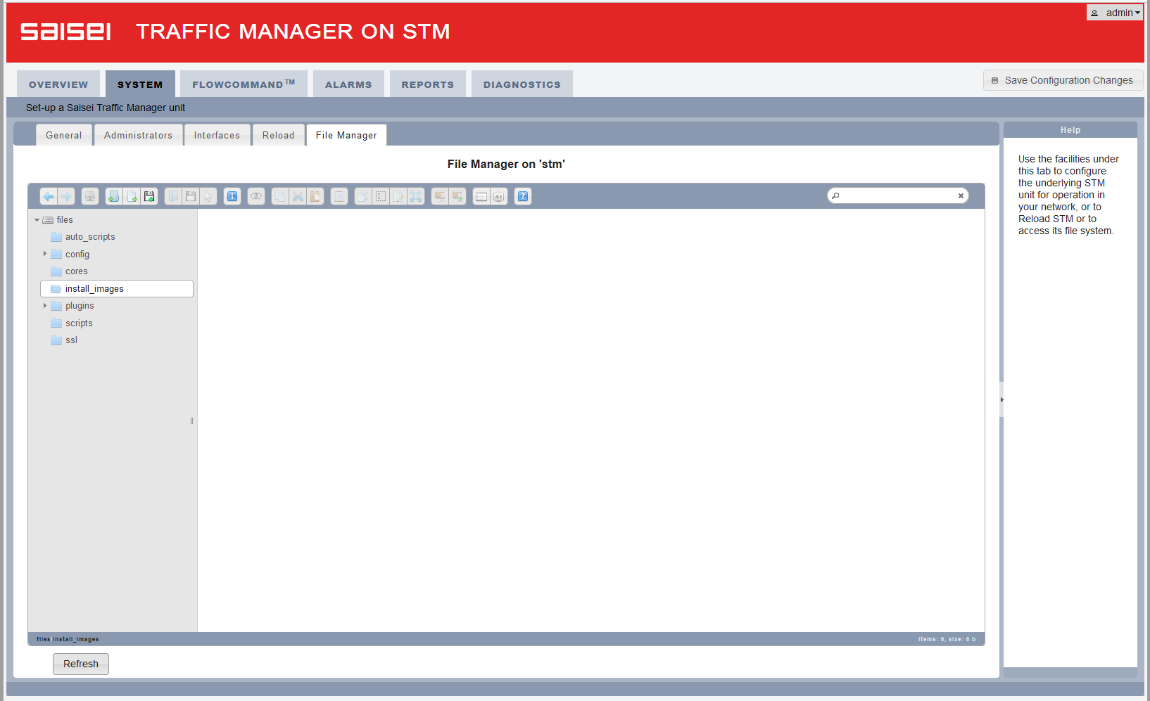The width and height of the screenshot is (1150, 701).
Task: Click the download floppy disk toolbar icon
Action: [x=191, y=196]
